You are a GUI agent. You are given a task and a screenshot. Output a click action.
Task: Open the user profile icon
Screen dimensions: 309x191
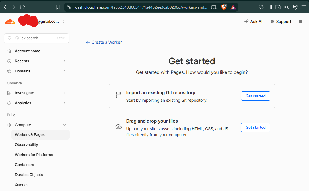coord(300,22)
